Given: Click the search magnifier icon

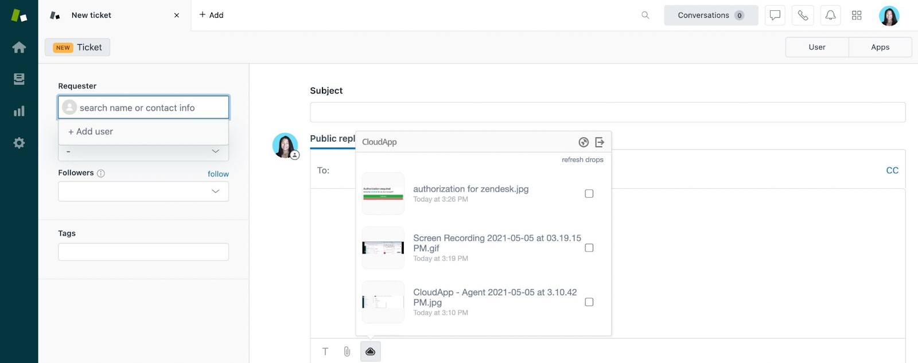Looking at the screenshot, I should [645, 15].
